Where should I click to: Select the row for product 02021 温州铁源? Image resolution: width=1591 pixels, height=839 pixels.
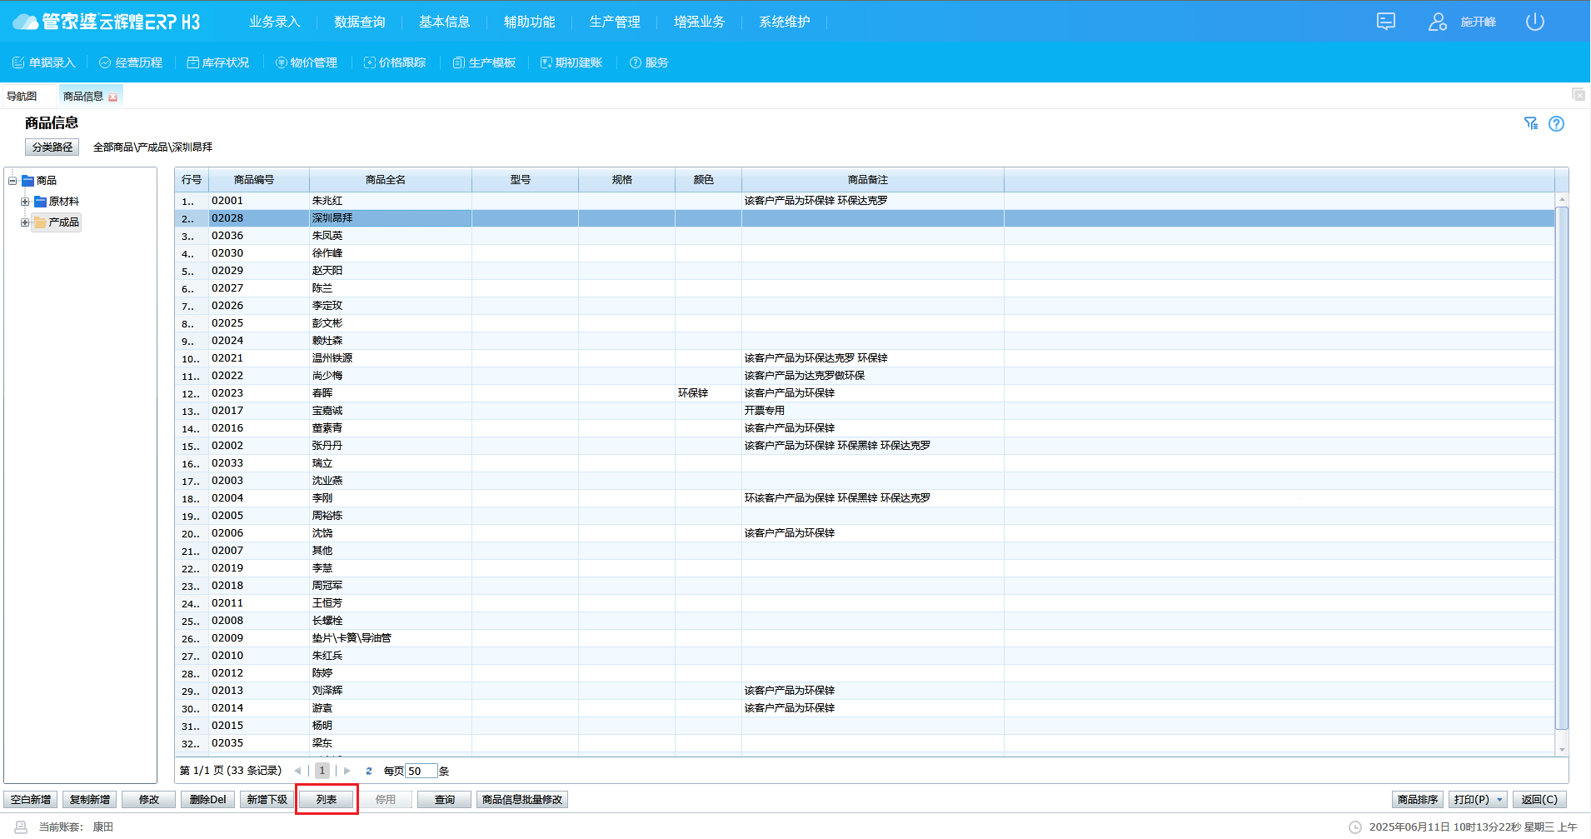(332, 358)
